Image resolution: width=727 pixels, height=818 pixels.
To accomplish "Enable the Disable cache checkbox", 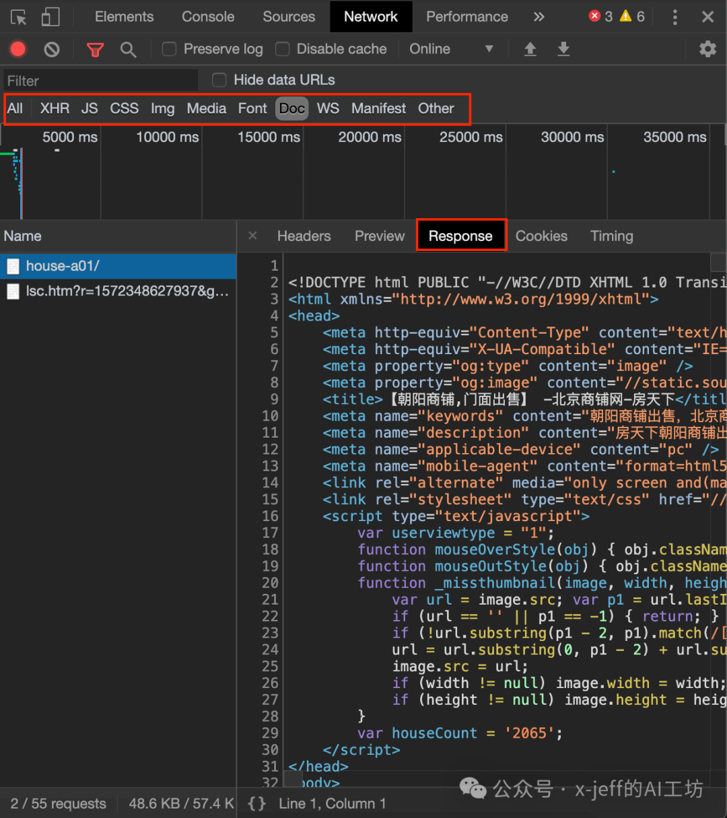I will [x=283, y=48].
